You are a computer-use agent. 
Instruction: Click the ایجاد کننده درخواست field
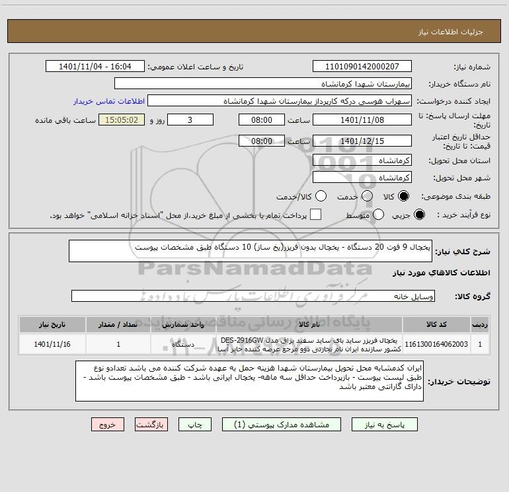280,100
